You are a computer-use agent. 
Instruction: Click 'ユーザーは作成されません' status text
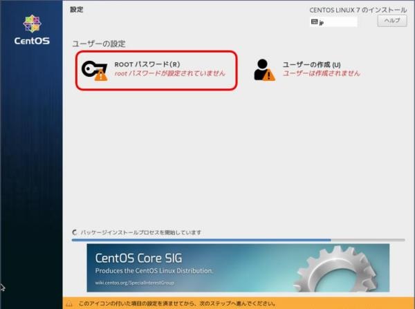point(322,73)
